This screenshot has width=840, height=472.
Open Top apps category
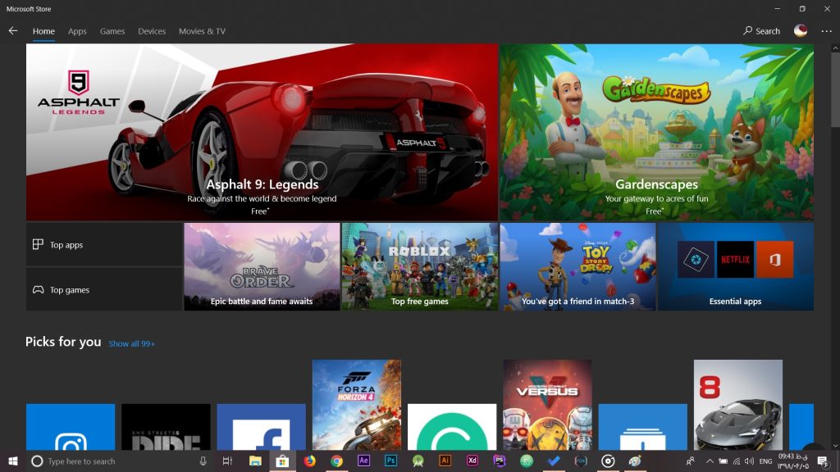tap(104, 244)
